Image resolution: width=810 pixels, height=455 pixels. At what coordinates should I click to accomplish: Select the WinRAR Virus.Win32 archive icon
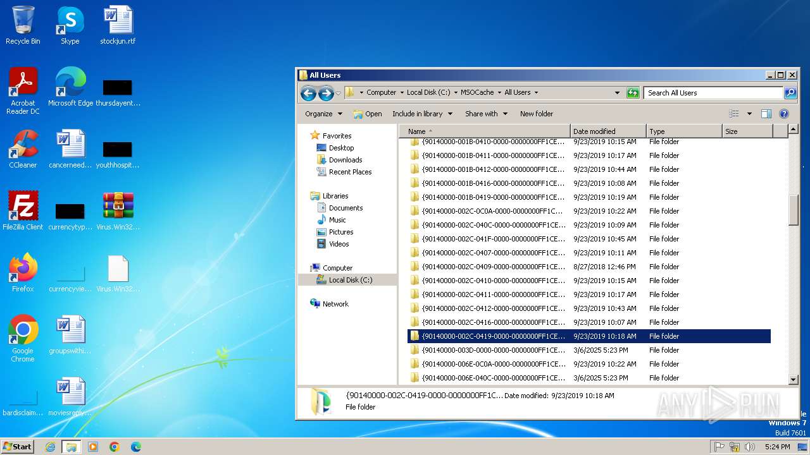click(118, 212)
